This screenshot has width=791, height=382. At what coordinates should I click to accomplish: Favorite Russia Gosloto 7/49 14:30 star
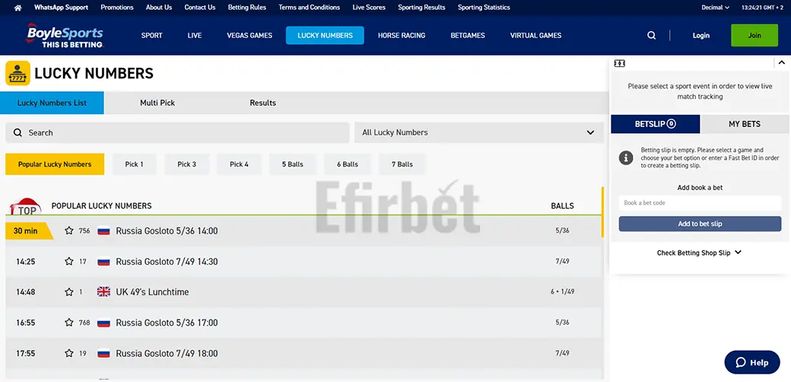click(x=69, y=262)
